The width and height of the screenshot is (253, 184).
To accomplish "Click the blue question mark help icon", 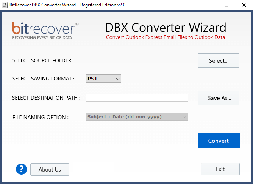I will pyautogui.click(x=21, y=169).
